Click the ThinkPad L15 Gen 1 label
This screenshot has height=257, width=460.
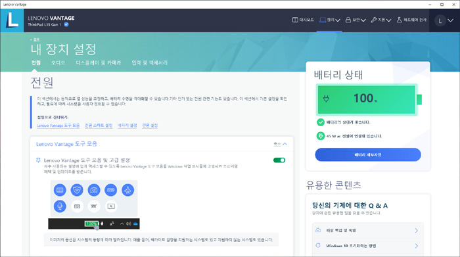(x=45, y=24)
